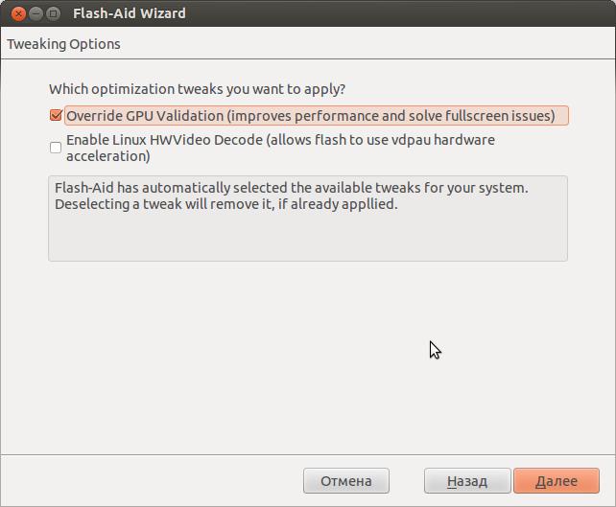This screenshot has height=507, width=616.
Task: Cancel the wizard with Отмена
Action: tap(346, 481)
